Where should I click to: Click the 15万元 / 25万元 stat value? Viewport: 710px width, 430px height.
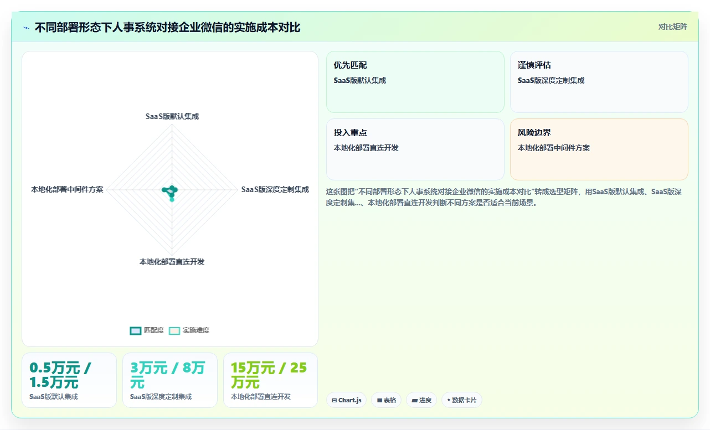(x=269, y=375)
